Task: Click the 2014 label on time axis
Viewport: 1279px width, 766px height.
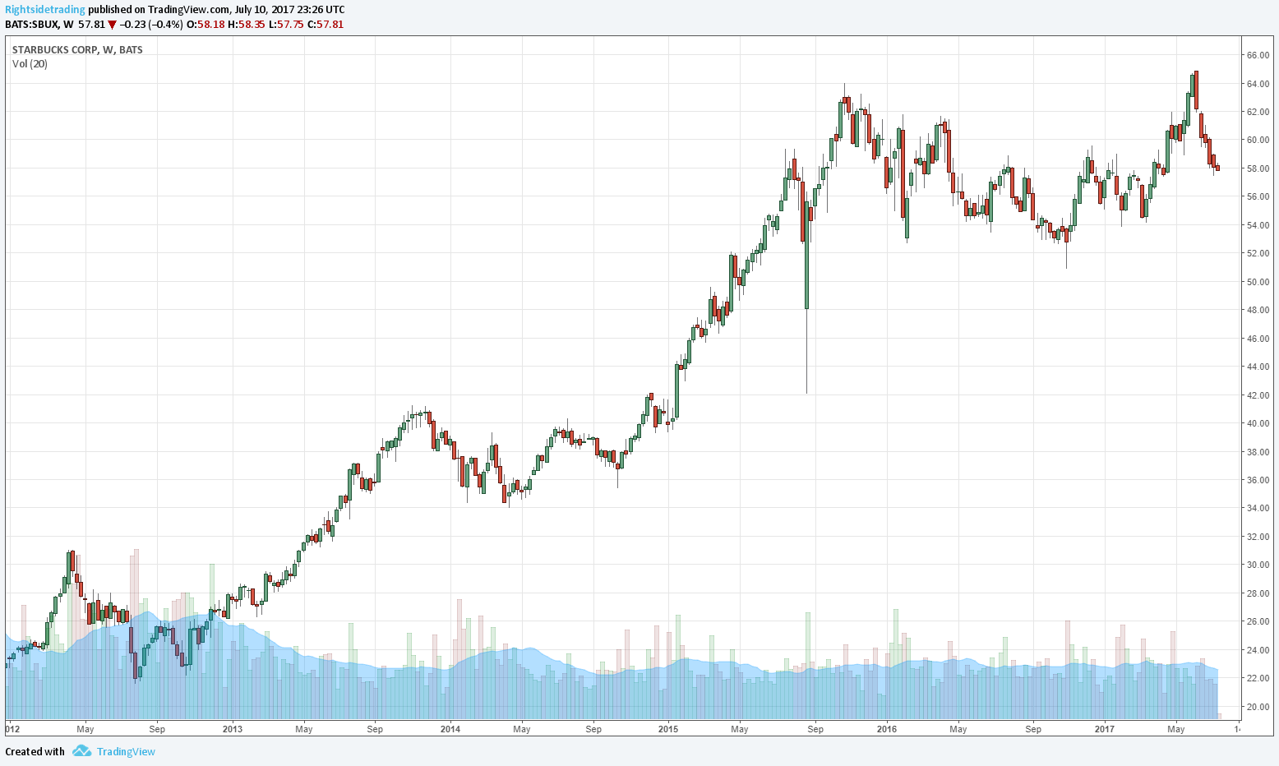Action: point(450,729)
